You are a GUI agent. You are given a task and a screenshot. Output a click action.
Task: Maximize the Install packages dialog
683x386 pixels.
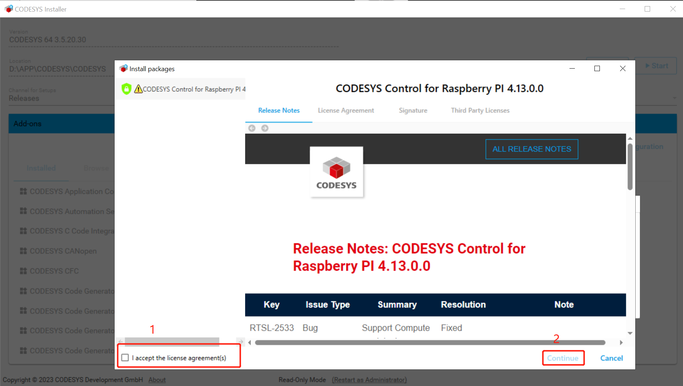pyautogui.click(x=597, y=69)
